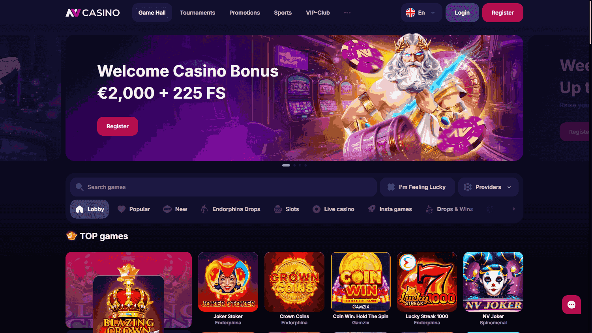The image size is (592, 333).
Task: Open the Drops & Wins category
Action: coord(449,209)
